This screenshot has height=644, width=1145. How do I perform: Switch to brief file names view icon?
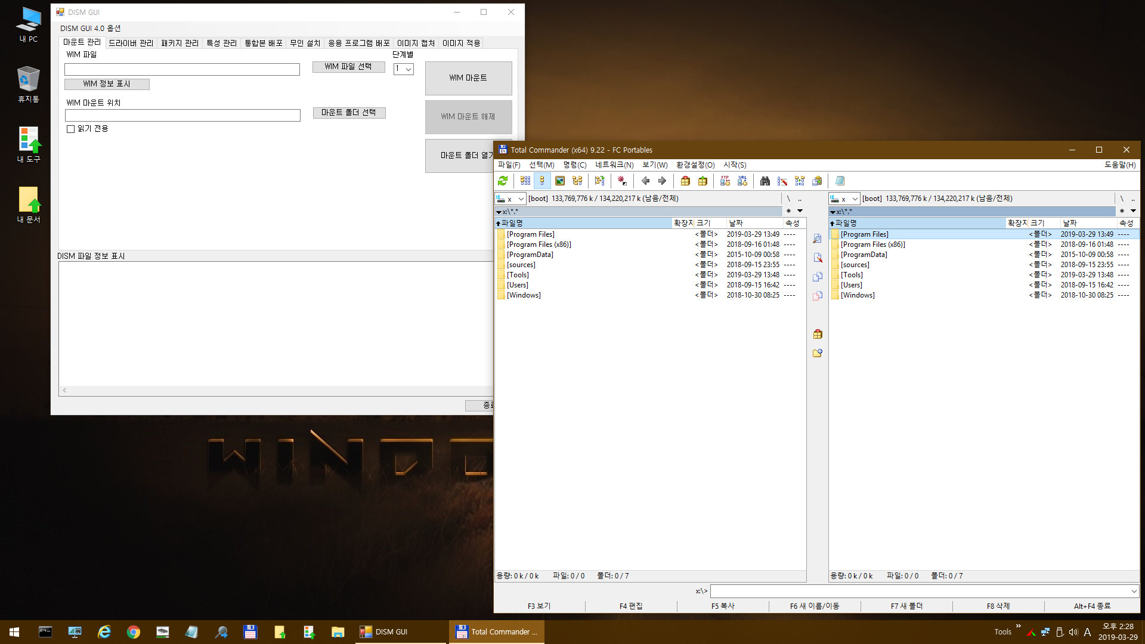click(525, 181)
